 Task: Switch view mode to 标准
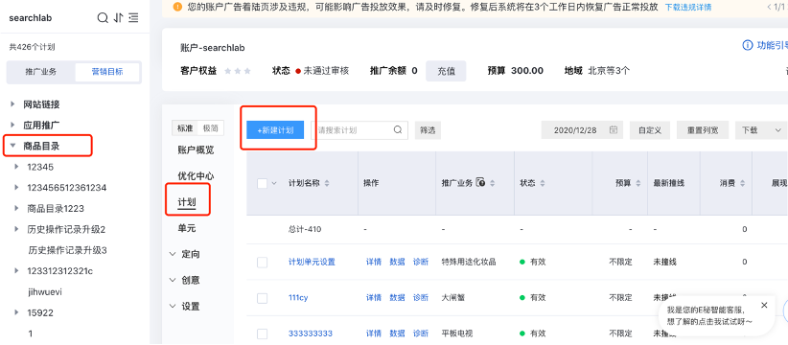click(185, 128)
